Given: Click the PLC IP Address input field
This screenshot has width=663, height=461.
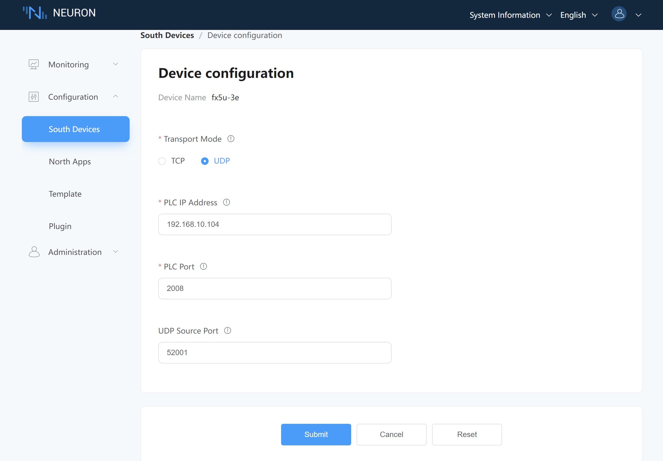Looking at the screenshot, I should 275,224.
